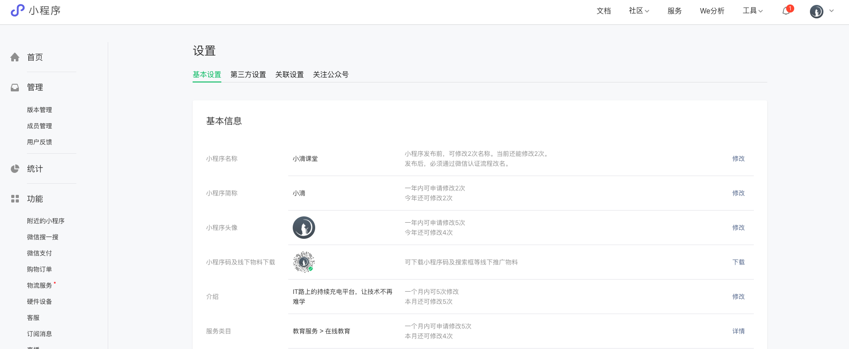Click the 设置 page title

click(204, 51)
